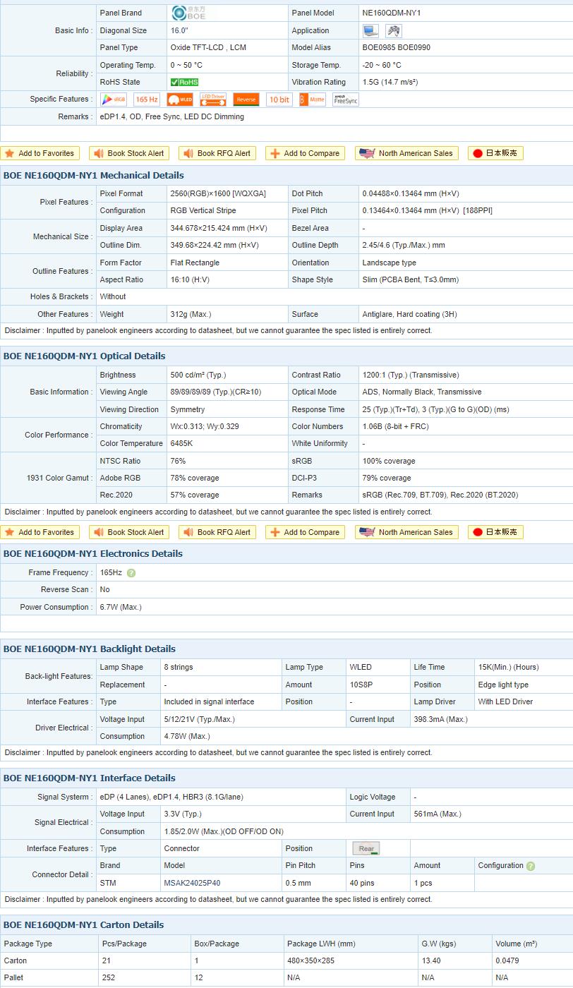Click the Mechanical Details section heading
Image resolution: width=573 pixels, height=988 pixels.
coord(93,175)
